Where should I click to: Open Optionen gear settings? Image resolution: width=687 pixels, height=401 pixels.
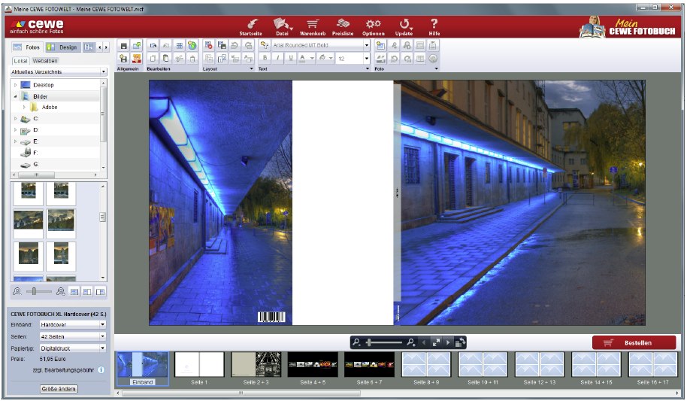point(373,27)
